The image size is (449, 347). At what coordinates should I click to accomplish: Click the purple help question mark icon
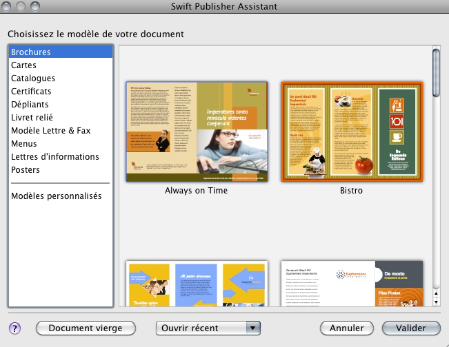tap(14, 328)
